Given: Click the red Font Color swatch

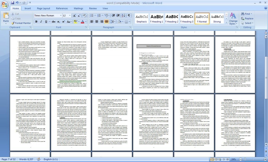Looking at the screenshot, I should tap(82, 22).
